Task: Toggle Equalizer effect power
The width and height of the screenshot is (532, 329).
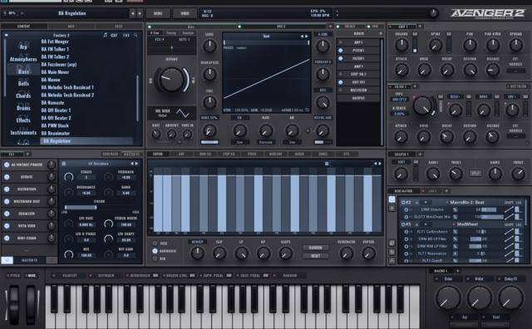Action: [7, 214]
